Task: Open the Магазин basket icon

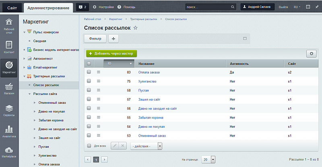Action: (9, 87)
